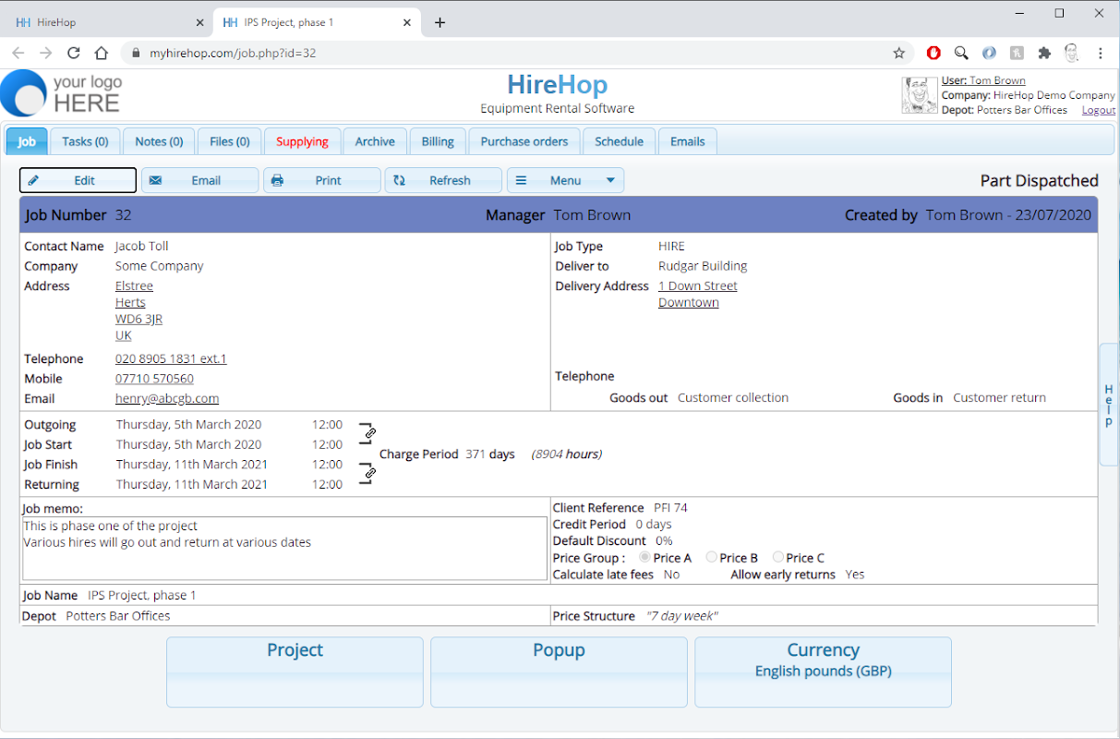Open the browser extensions puzzle icon
This screenshot has height=739, width=1120.
pos(1044,53)
